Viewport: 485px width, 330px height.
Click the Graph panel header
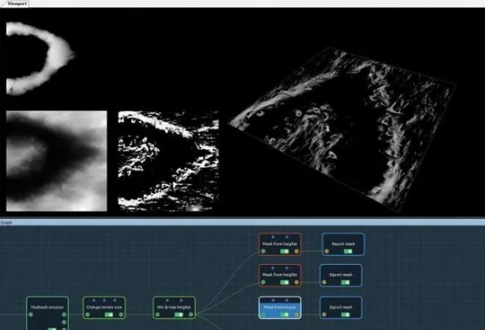242,222
